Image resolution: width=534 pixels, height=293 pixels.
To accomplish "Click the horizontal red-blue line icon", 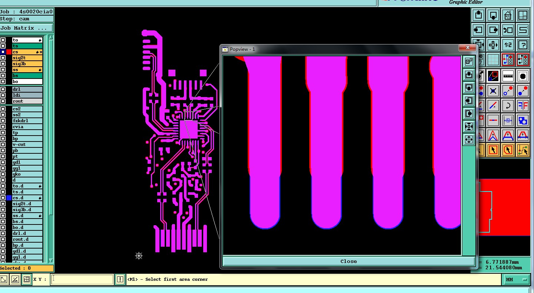I will pos(493,120).
